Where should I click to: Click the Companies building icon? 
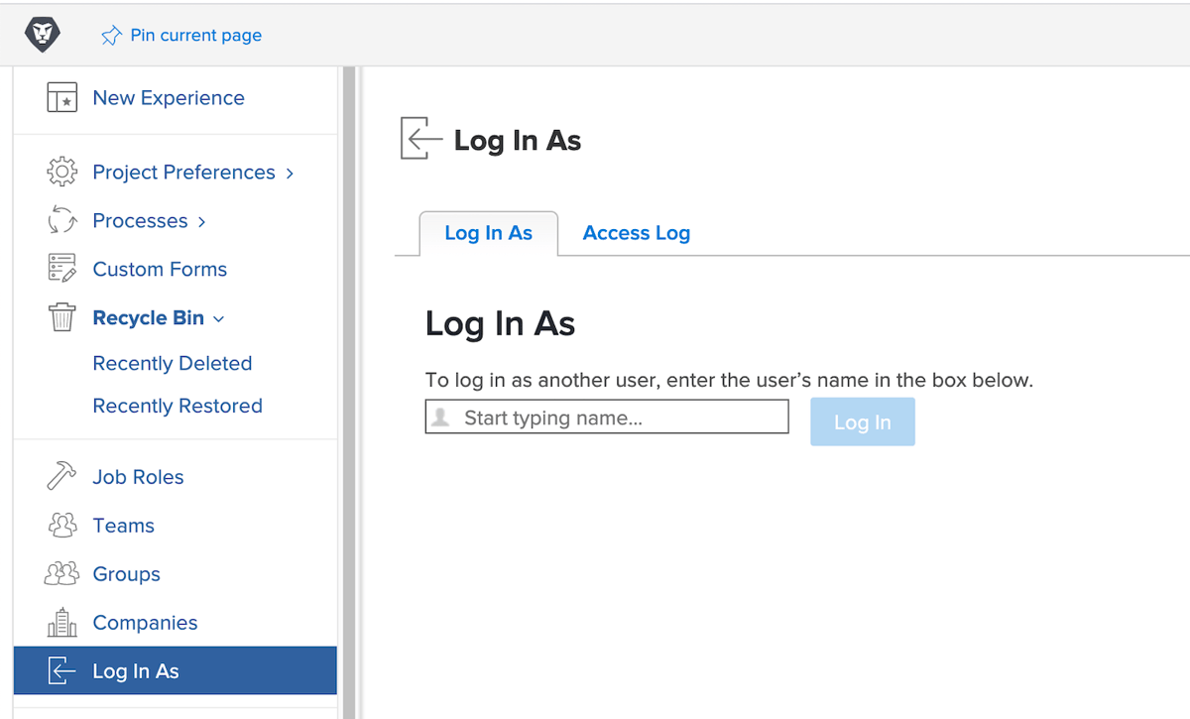click(x=61, y=622)
